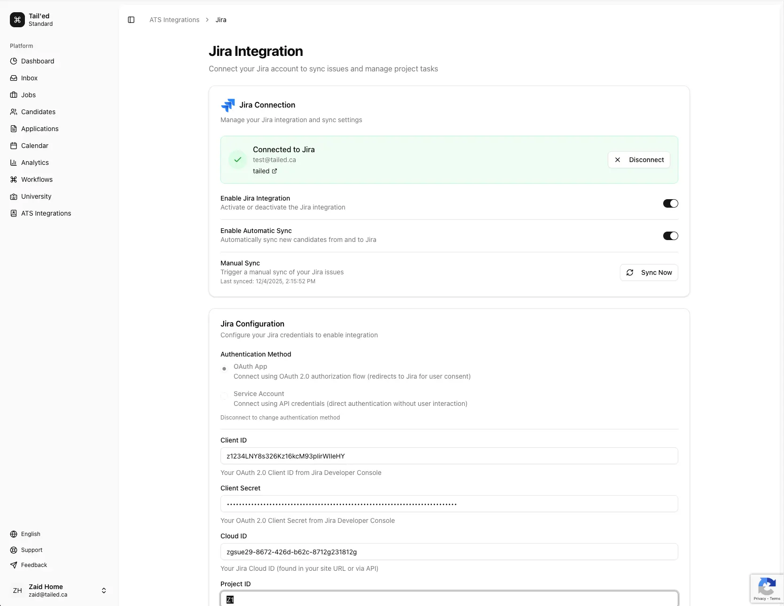
Task: Toggle Enable Jira Integration switch
Action: coord(671,203)
